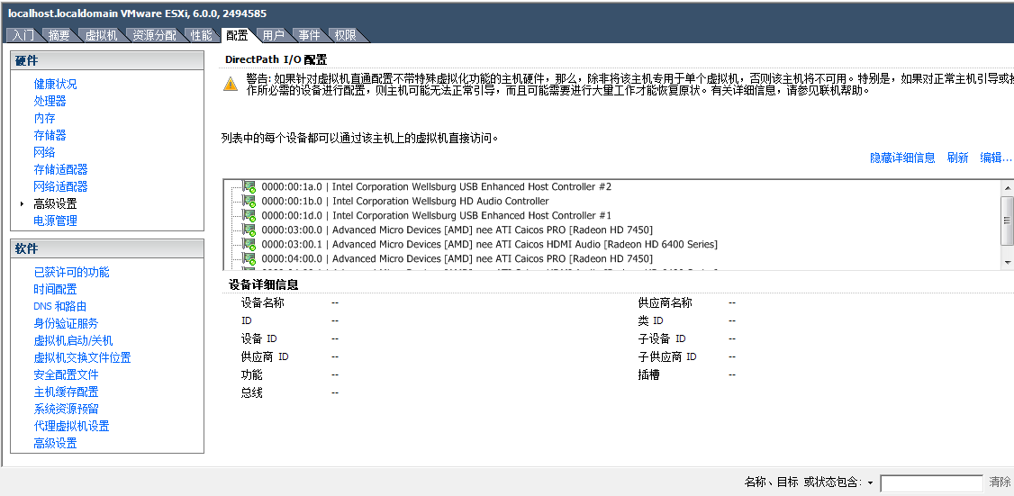The image size is (1014, 496).
Task: Select the 0000:04:00.0 Radeon HD 7450 row
Action: pyautogui.click(x=457, y=258)
